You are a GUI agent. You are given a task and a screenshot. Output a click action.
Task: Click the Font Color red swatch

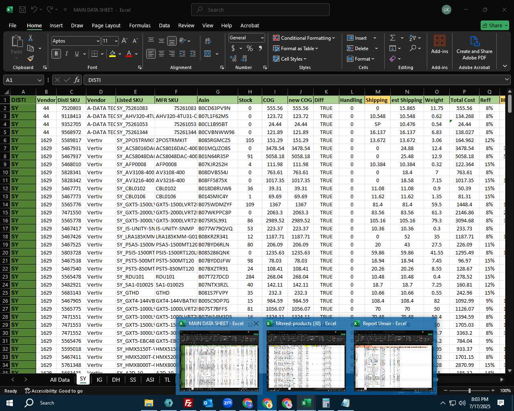point(129,54)
